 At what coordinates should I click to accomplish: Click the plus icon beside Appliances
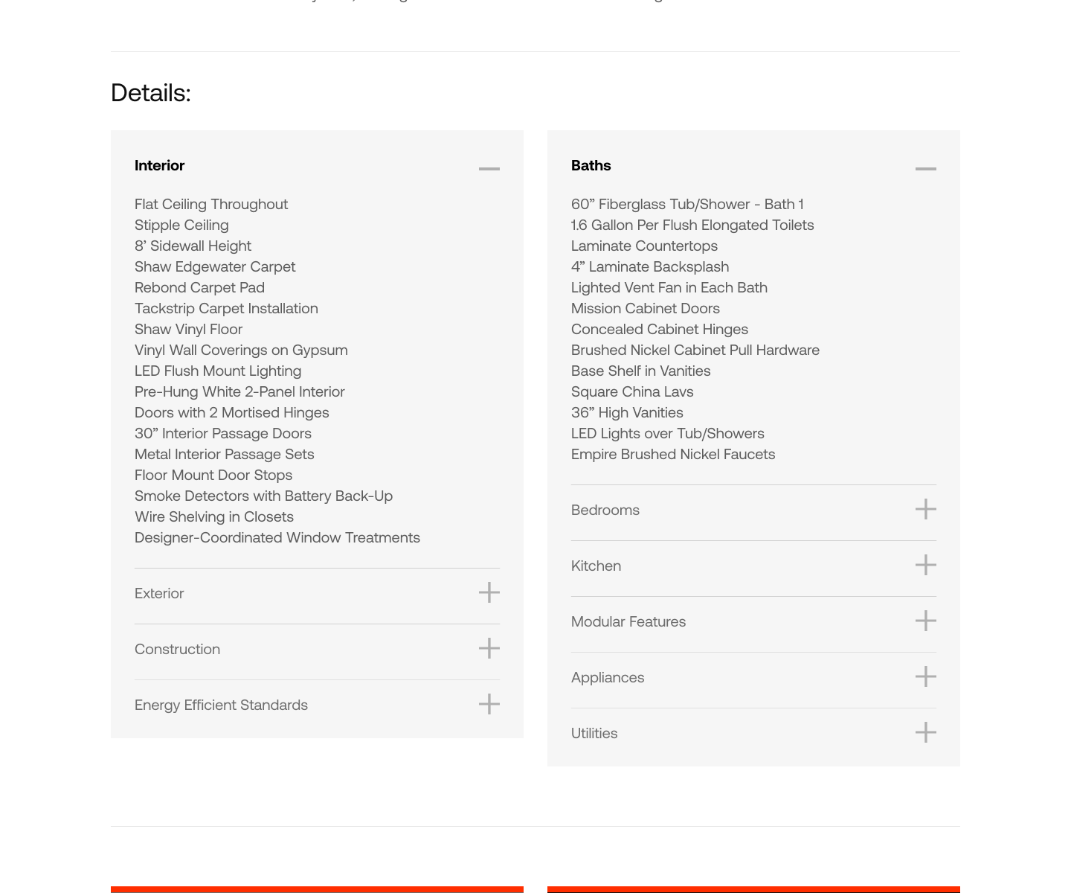pos(926,676)
